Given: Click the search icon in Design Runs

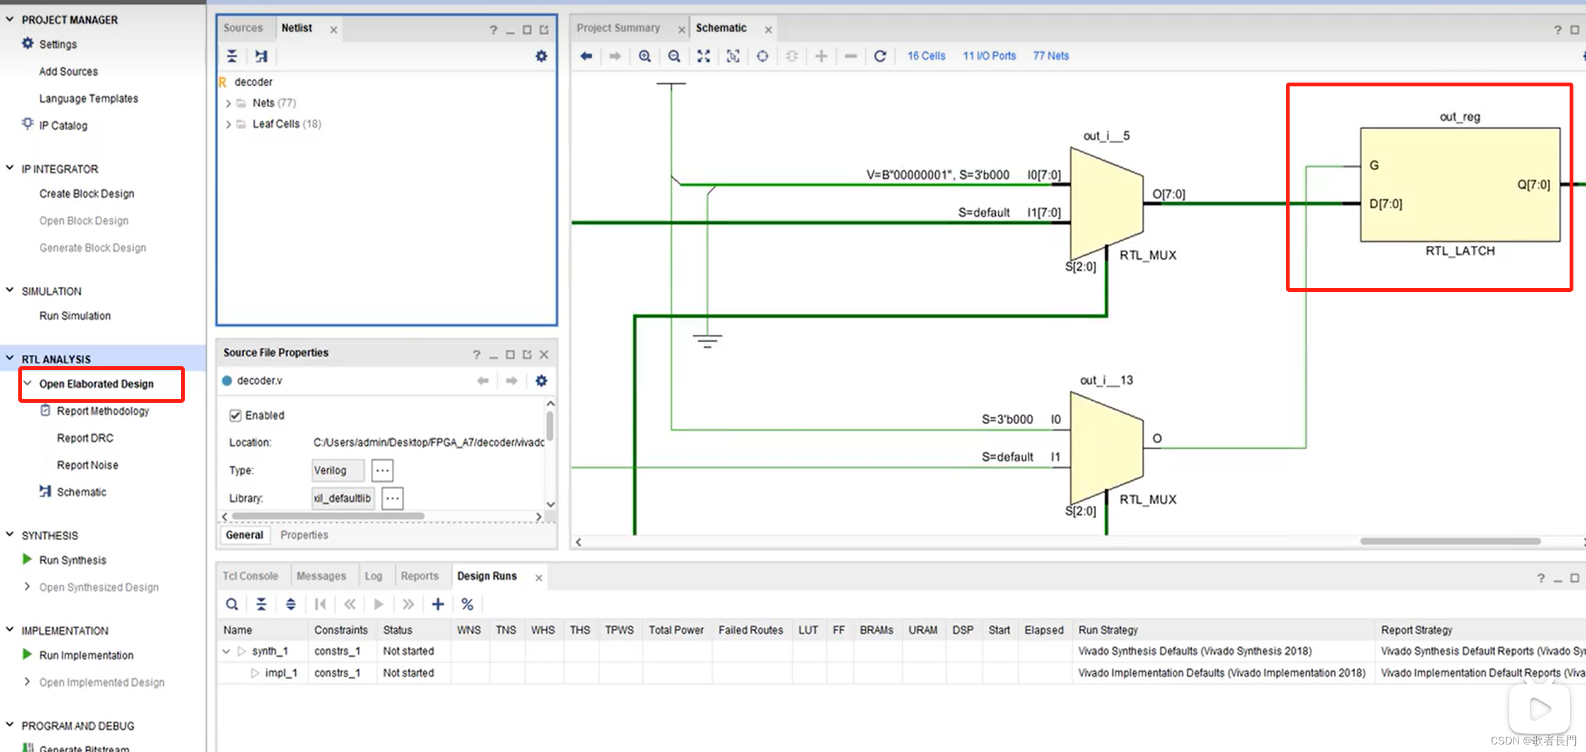Looking at the screenshot, I should pos(232,604).
